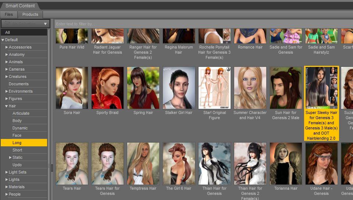353x200 pixels.
Task: Open the Pure Hair Wild product
Action: tap(72, 36)
